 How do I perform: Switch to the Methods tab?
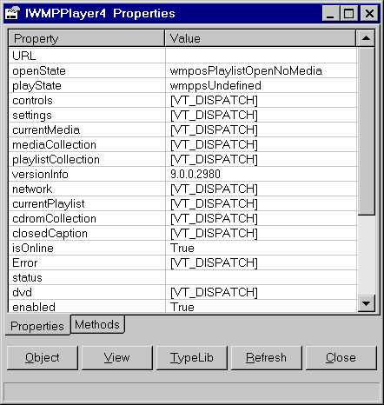[97, 324]
